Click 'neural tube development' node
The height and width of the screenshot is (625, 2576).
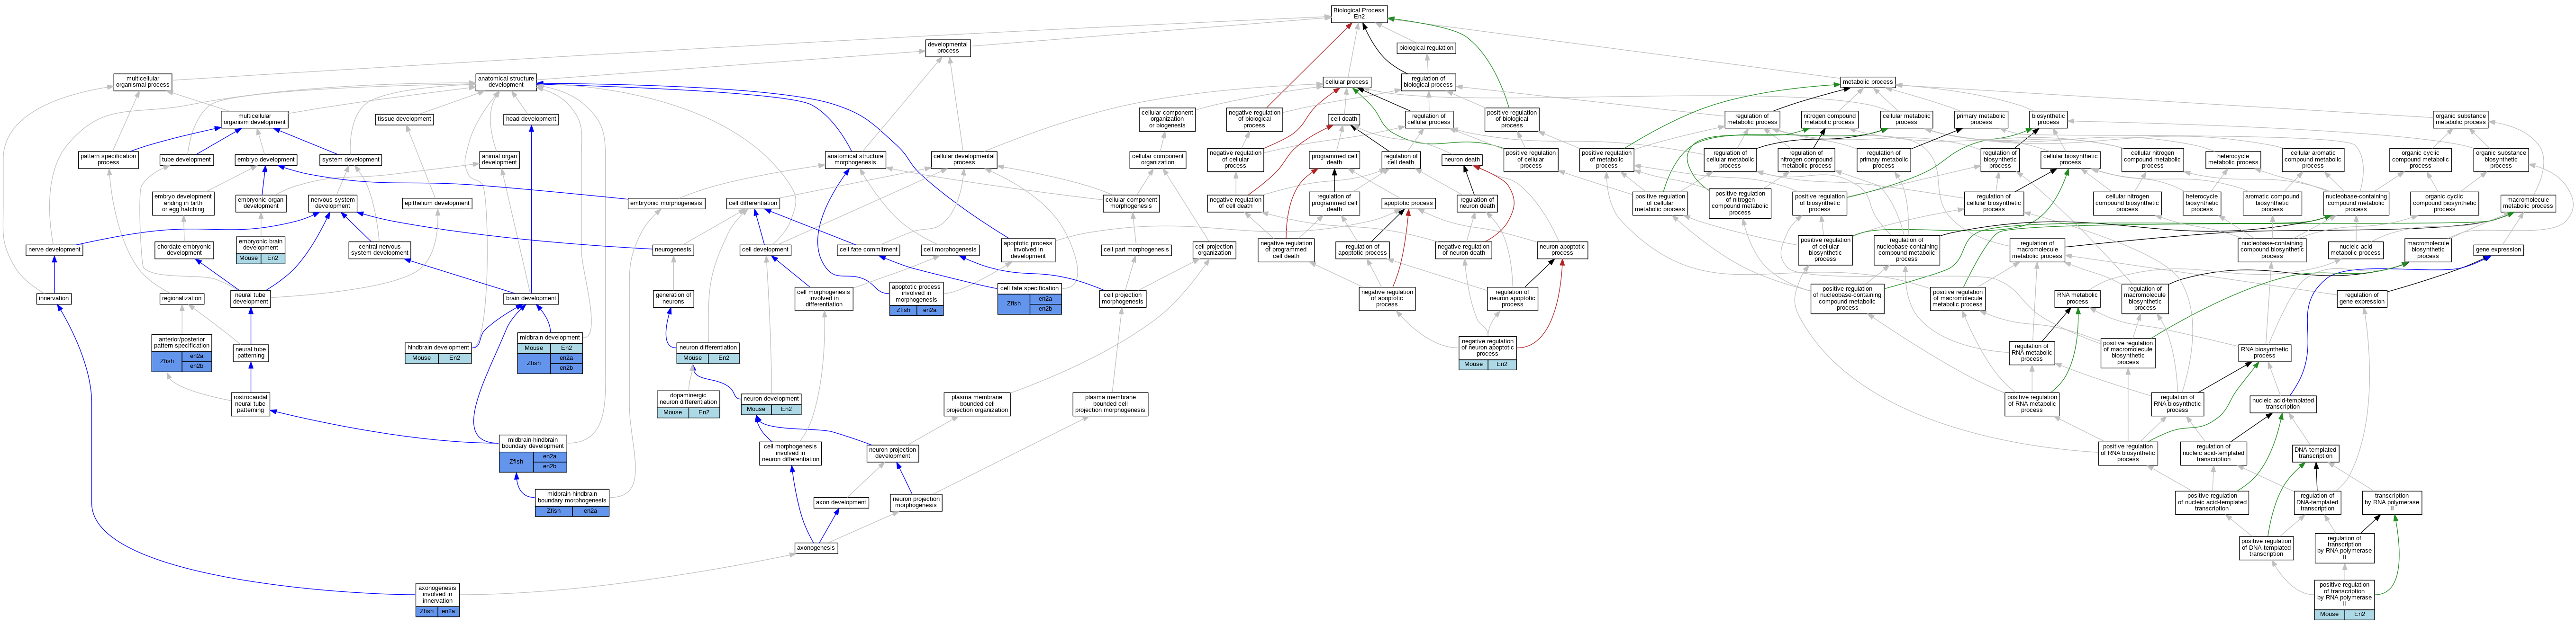point(250,298)
